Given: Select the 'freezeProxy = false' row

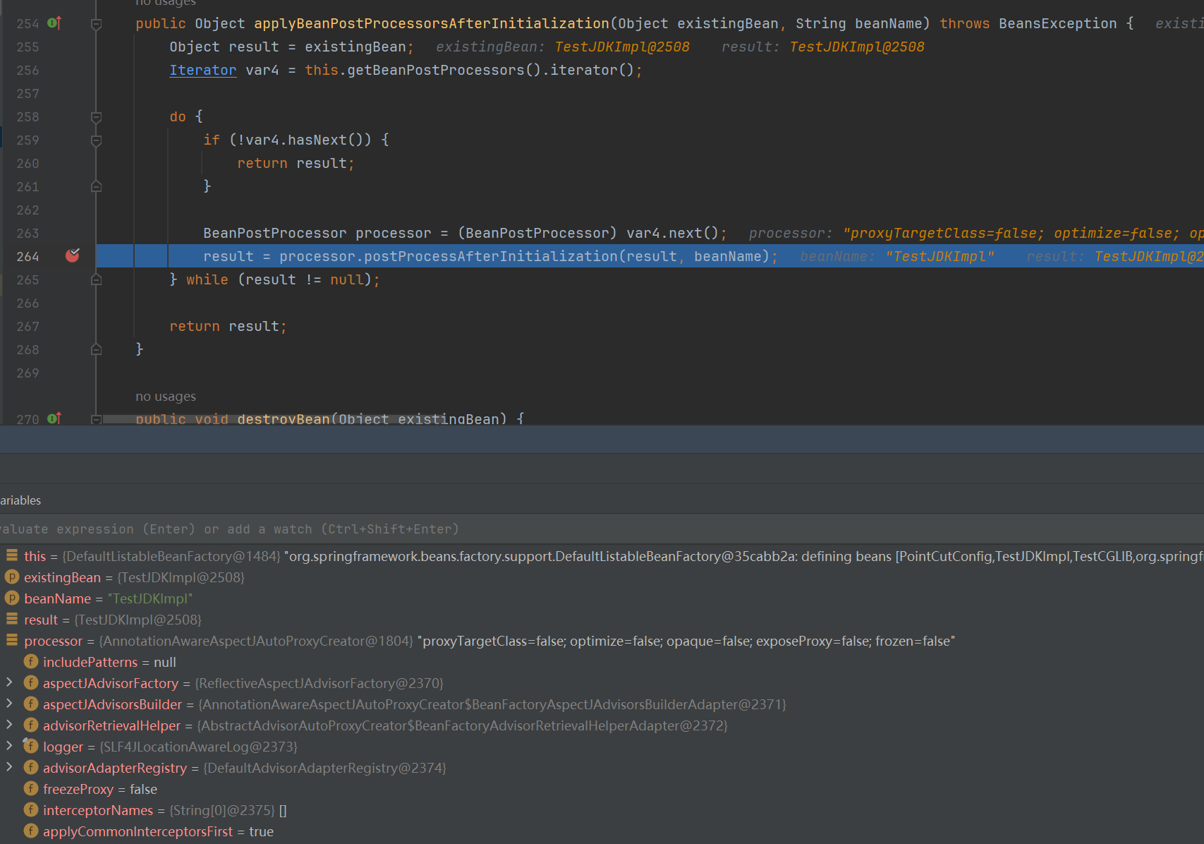Looking at the screenshot, I should 602,789.
